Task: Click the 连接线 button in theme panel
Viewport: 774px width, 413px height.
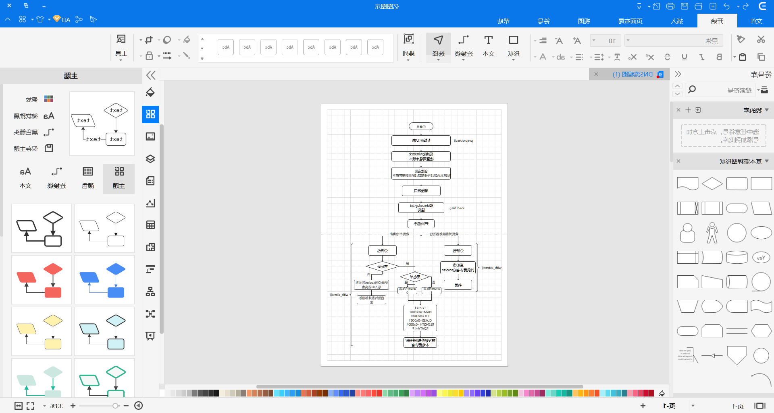Action: [x=56, y=178]
